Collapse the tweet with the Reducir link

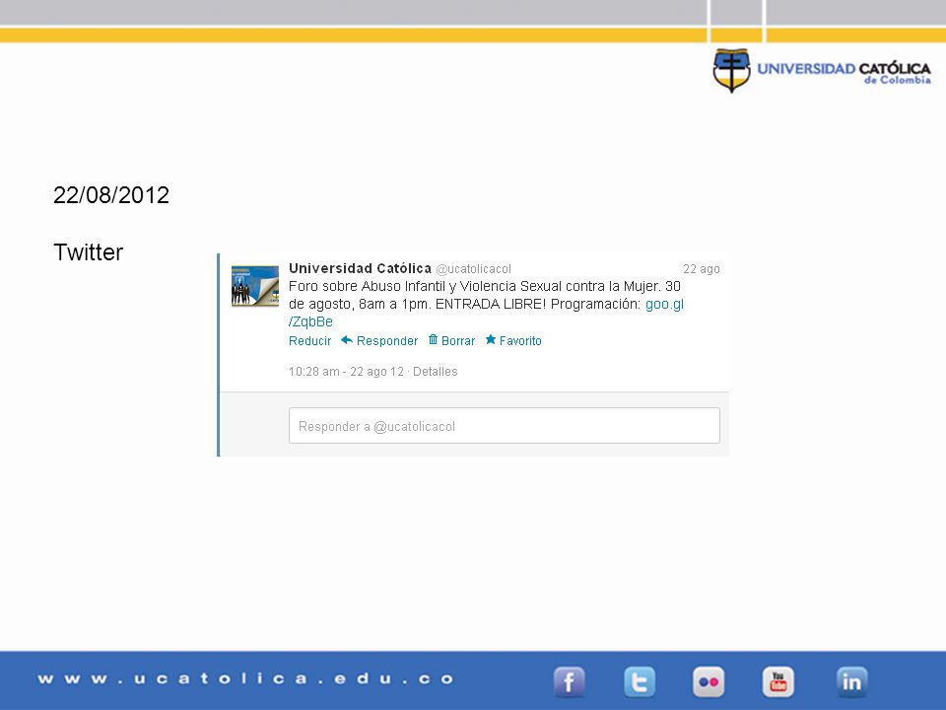click(310, 340)
